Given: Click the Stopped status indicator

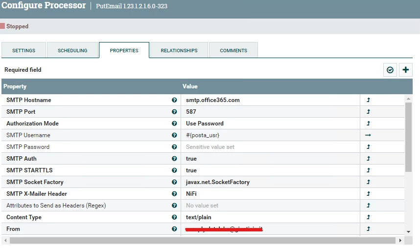Looking at the screenshot, I should pyautogui.click(x=15, y=26).
